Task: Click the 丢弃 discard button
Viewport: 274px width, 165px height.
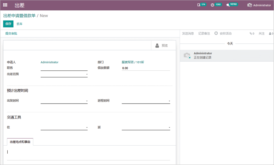Action: (x=19, y=24)
